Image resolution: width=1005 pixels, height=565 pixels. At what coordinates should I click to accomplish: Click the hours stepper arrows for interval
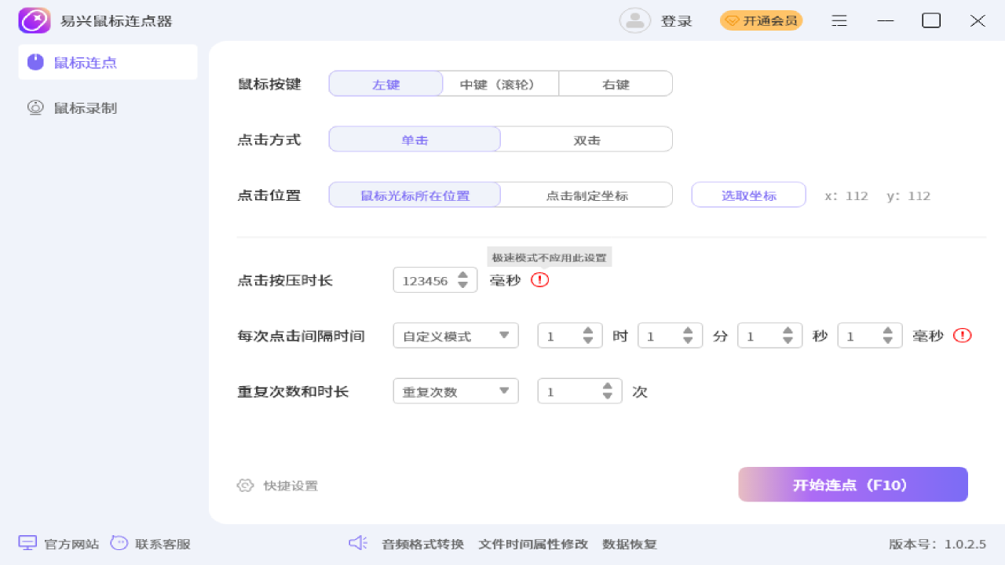coord(588,336)
